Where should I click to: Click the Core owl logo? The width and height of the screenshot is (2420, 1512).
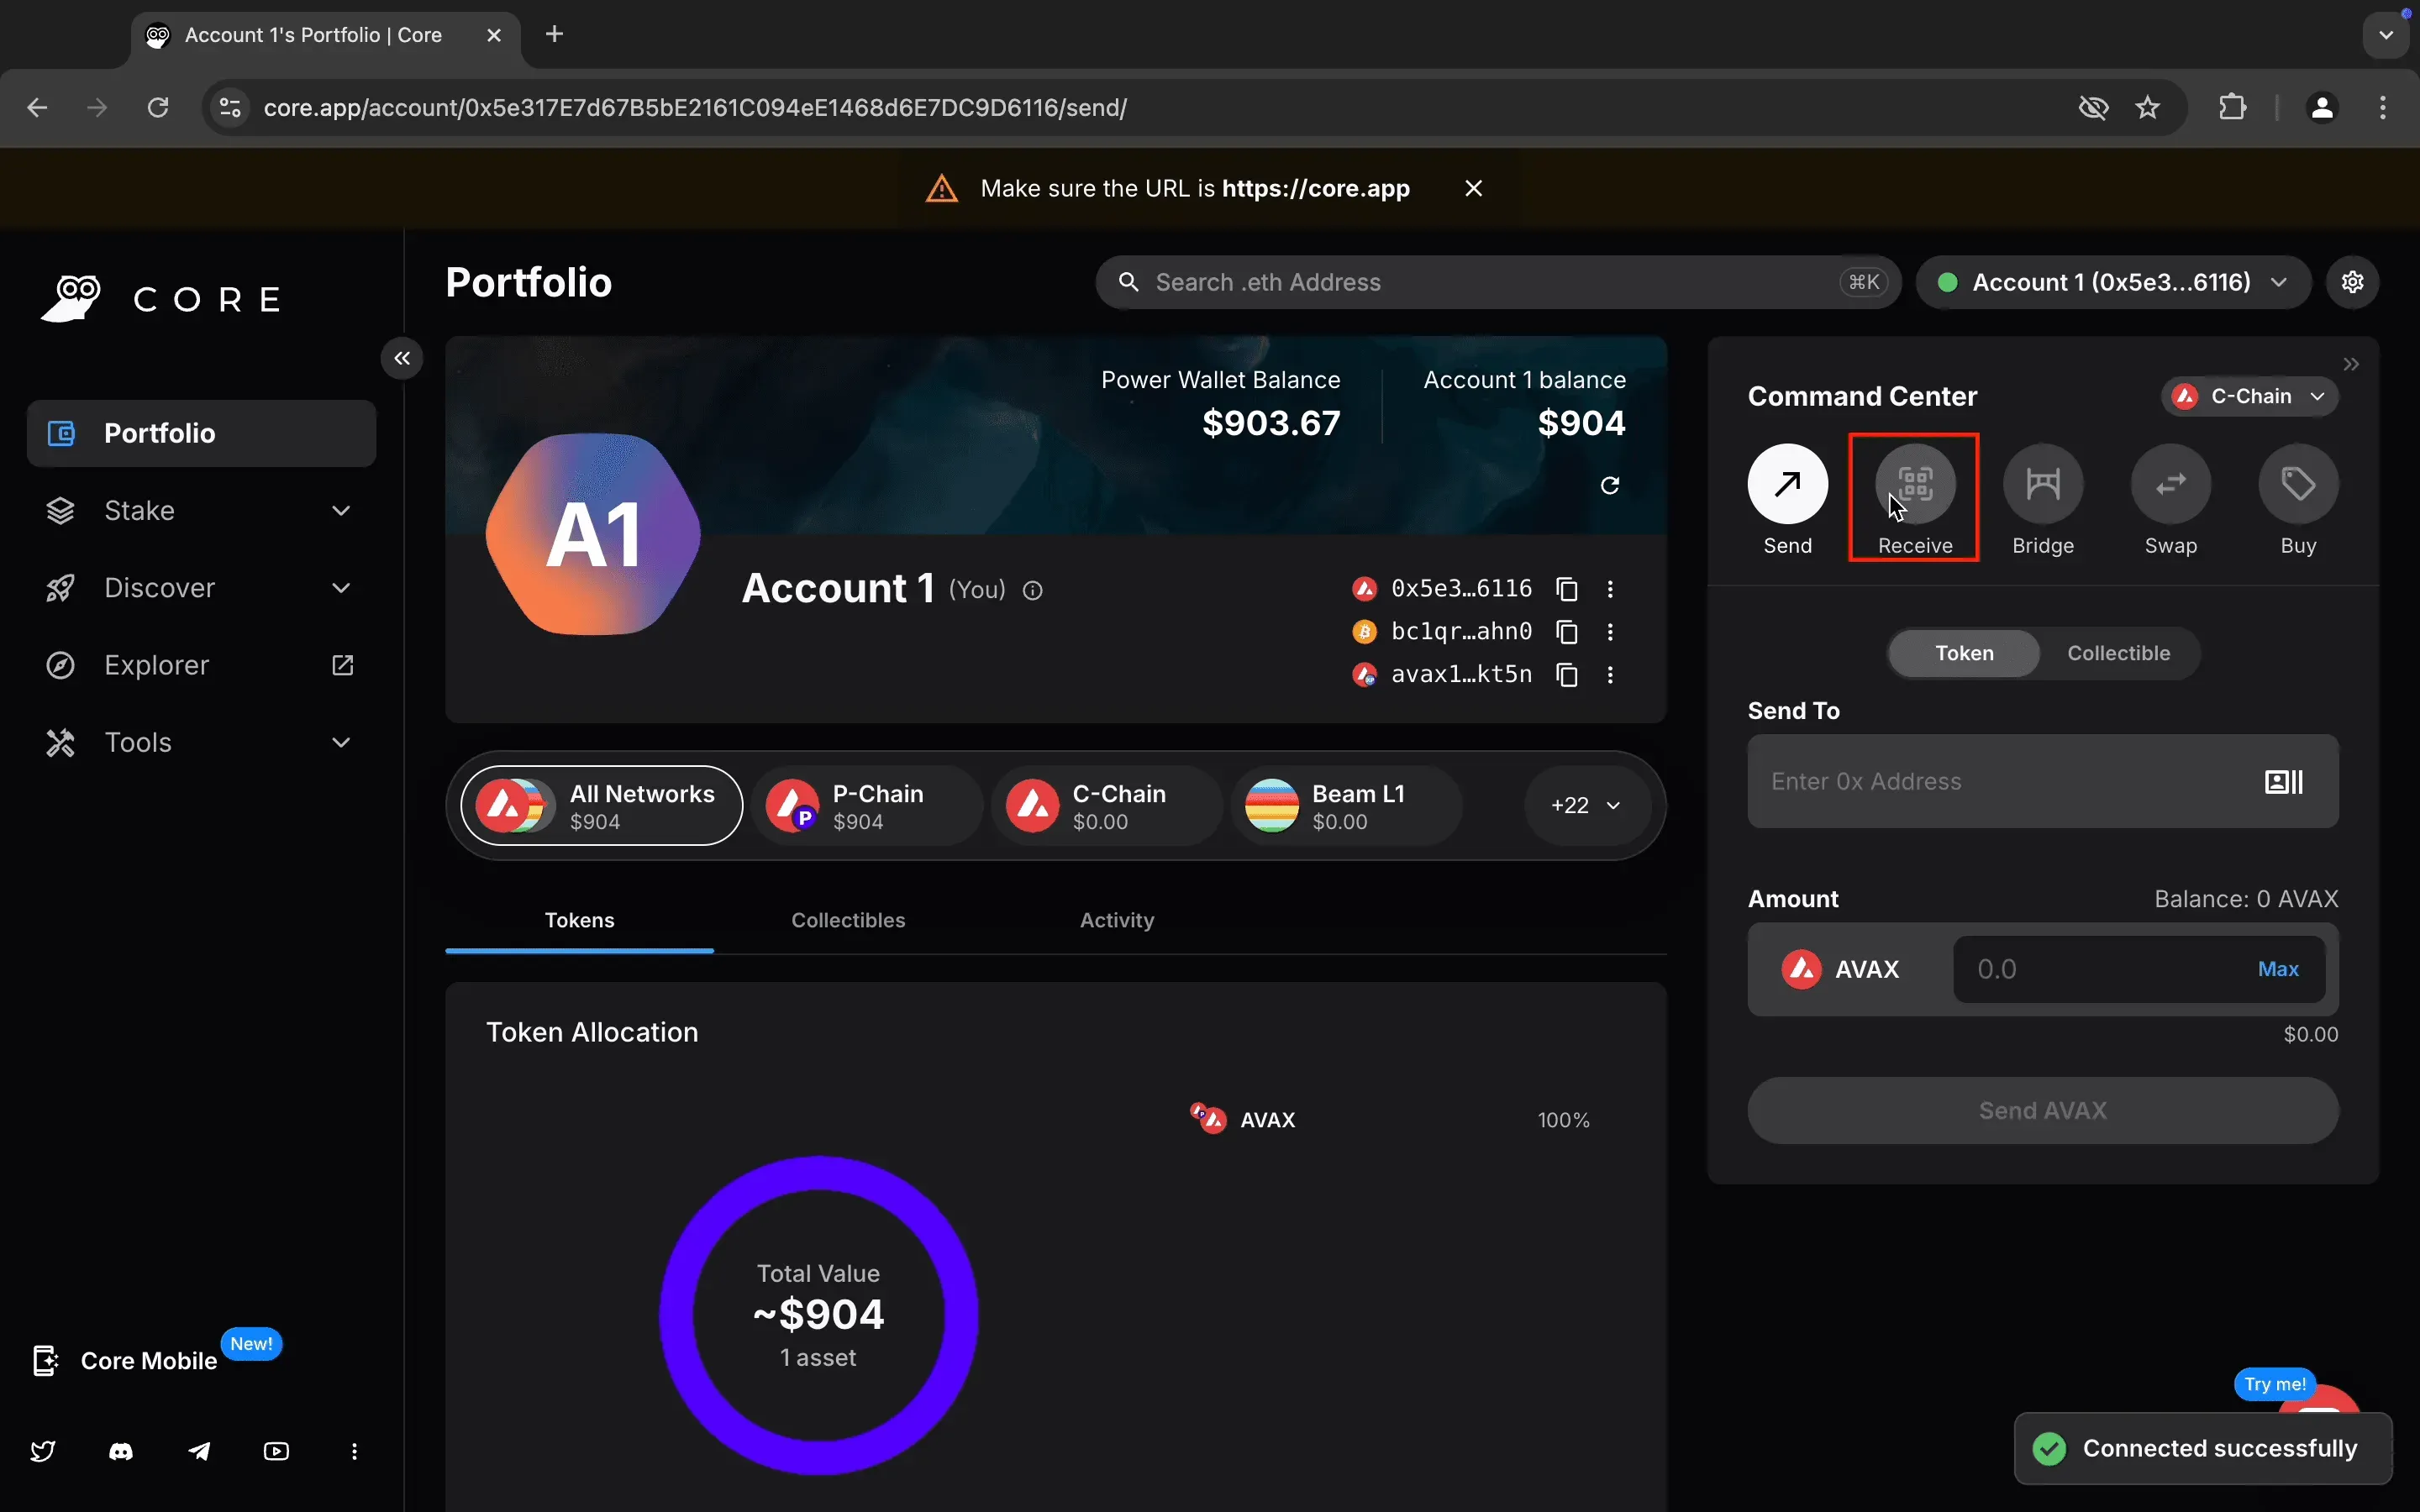pyautogui.click(x=71, y=299)
